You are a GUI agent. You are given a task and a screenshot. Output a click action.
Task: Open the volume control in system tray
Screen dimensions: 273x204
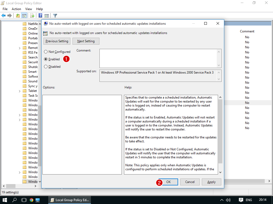(228, 200)
